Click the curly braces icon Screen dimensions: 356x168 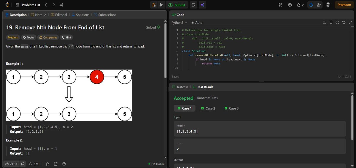tap(337, 23)
